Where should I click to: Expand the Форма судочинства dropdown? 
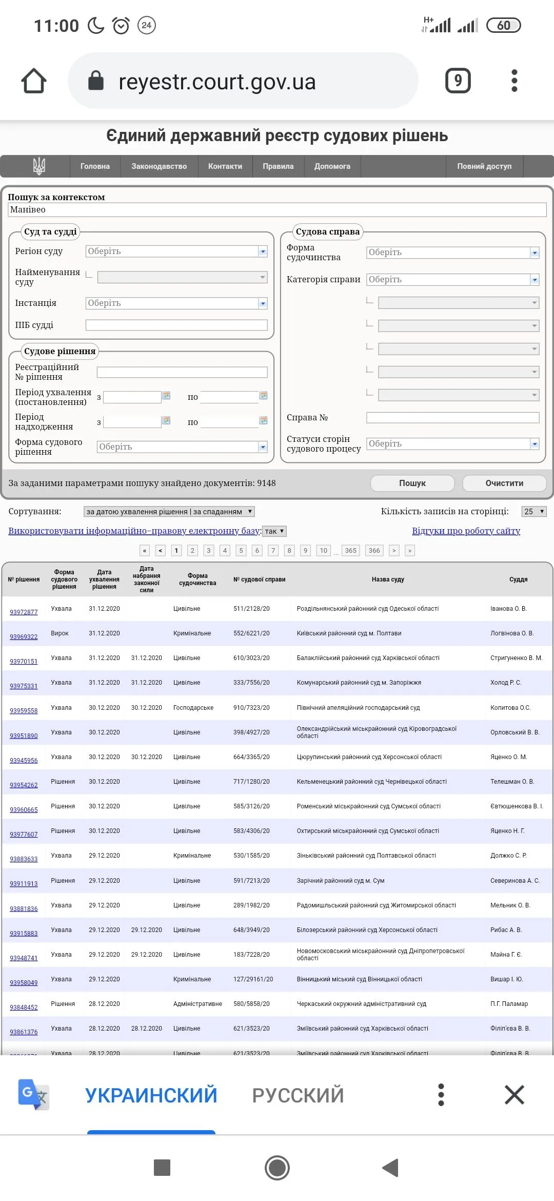point(535,253)
